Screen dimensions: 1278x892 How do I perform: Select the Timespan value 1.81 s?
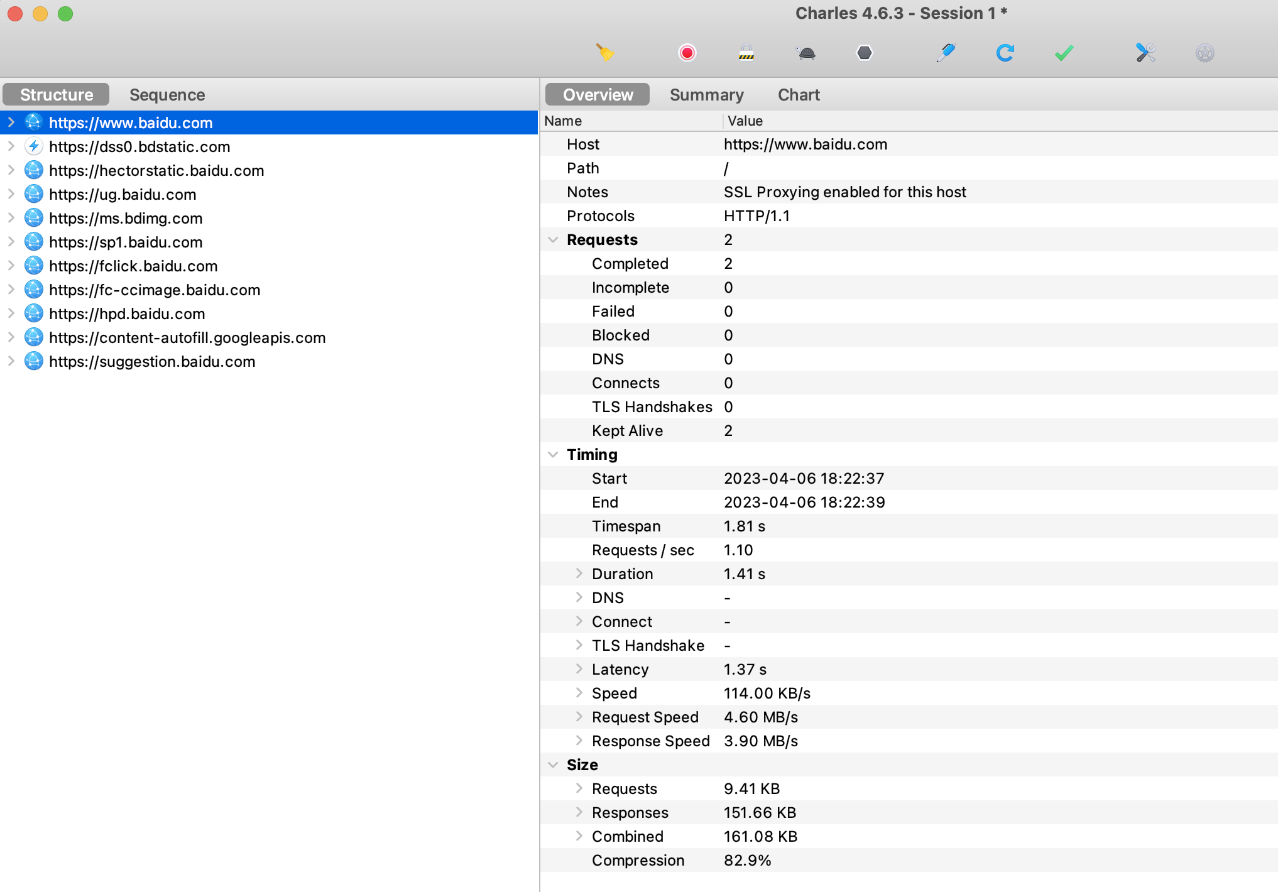tap(745, 526)
